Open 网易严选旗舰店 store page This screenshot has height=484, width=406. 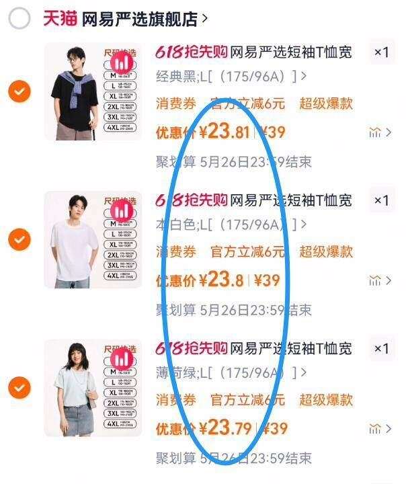tap(145, 19)
